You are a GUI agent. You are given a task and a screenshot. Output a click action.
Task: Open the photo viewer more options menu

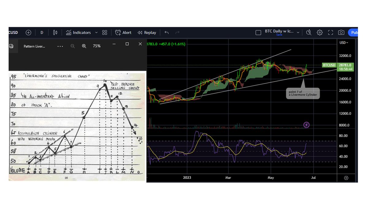(60, 46)
